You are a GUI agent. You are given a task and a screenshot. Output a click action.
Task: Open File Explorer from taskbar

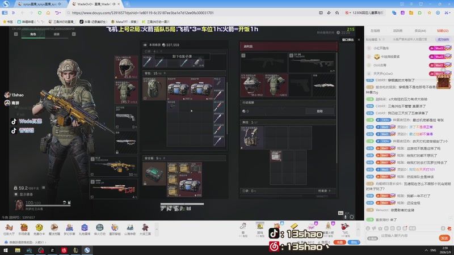pyautogui.click(x=18, y=250)
